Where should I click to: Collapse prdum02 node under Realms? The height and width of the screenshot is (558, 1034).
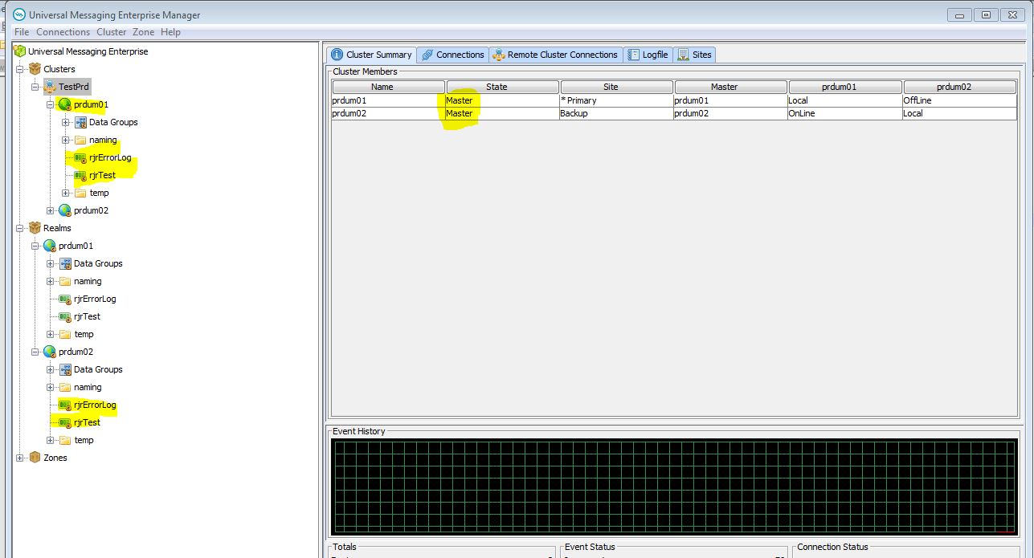pos(35,352)
